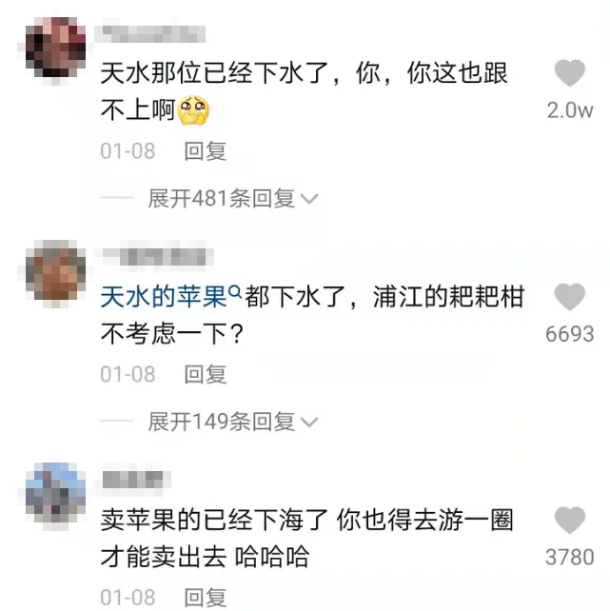This screenshot has width=610, height=611.
Task: Click chevron next to 展开481条回复
Action: click(309, 199)
